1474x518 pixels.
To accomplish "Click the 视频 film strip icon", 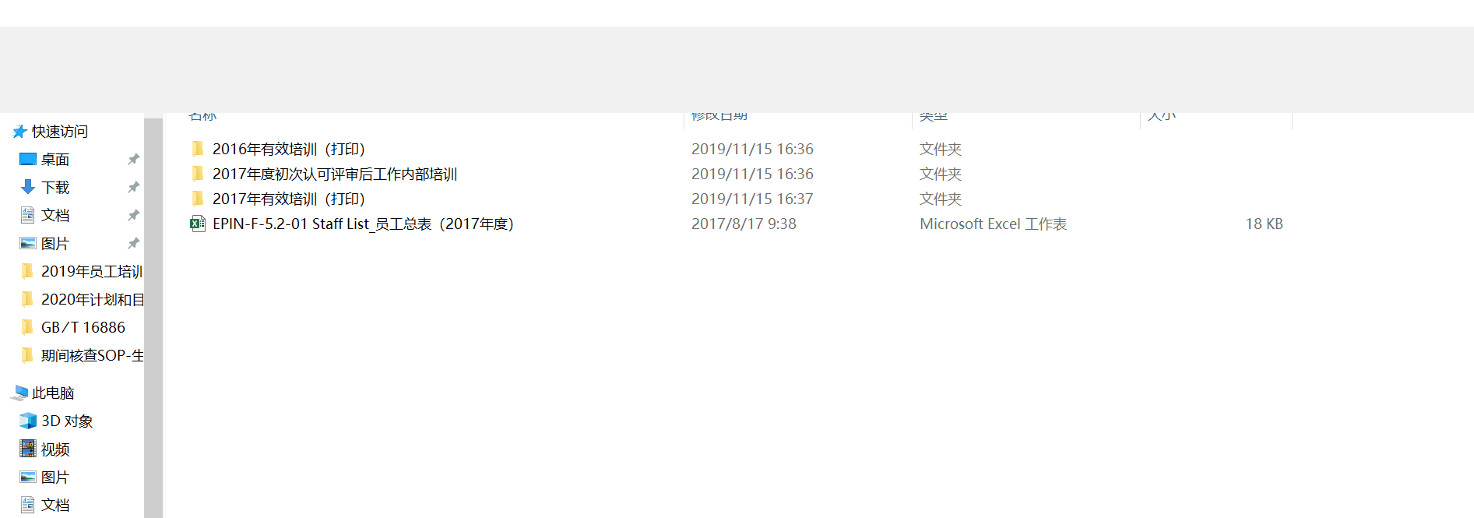I will tap(28, 449).
